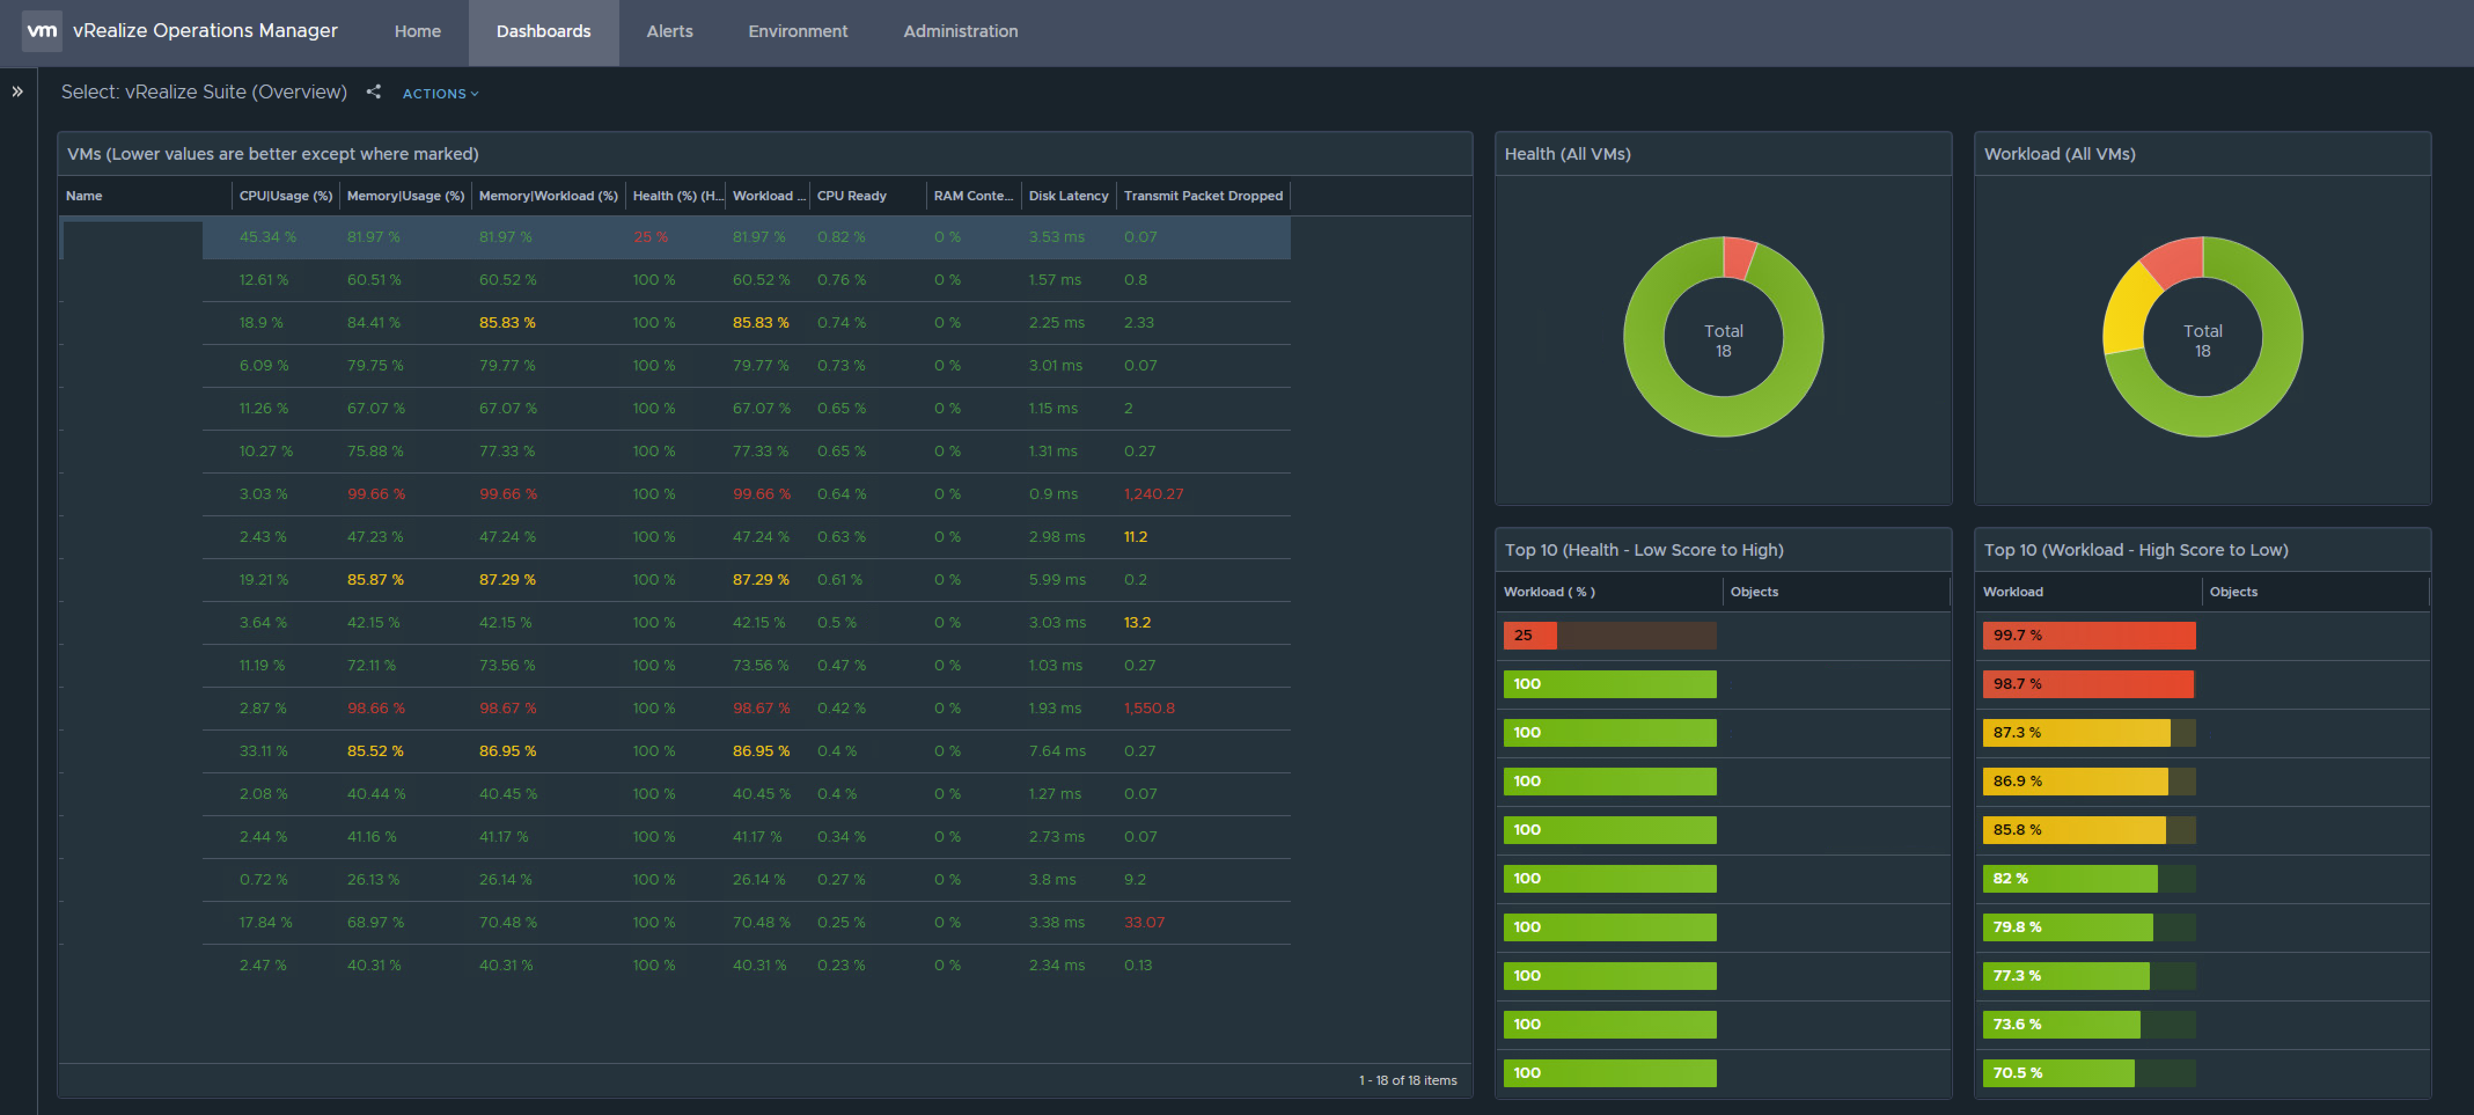The width and height of the screenshot is (2474, 1115).
Task: Click the VMware vm logo icon
Action: pos(41,31)
